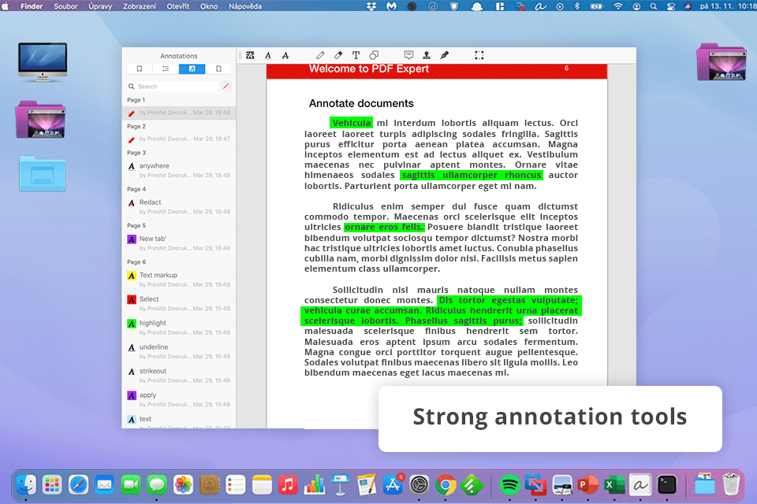The image size is (757, 504).
Task: Click the annotations Search field
Action: (173, 87)
